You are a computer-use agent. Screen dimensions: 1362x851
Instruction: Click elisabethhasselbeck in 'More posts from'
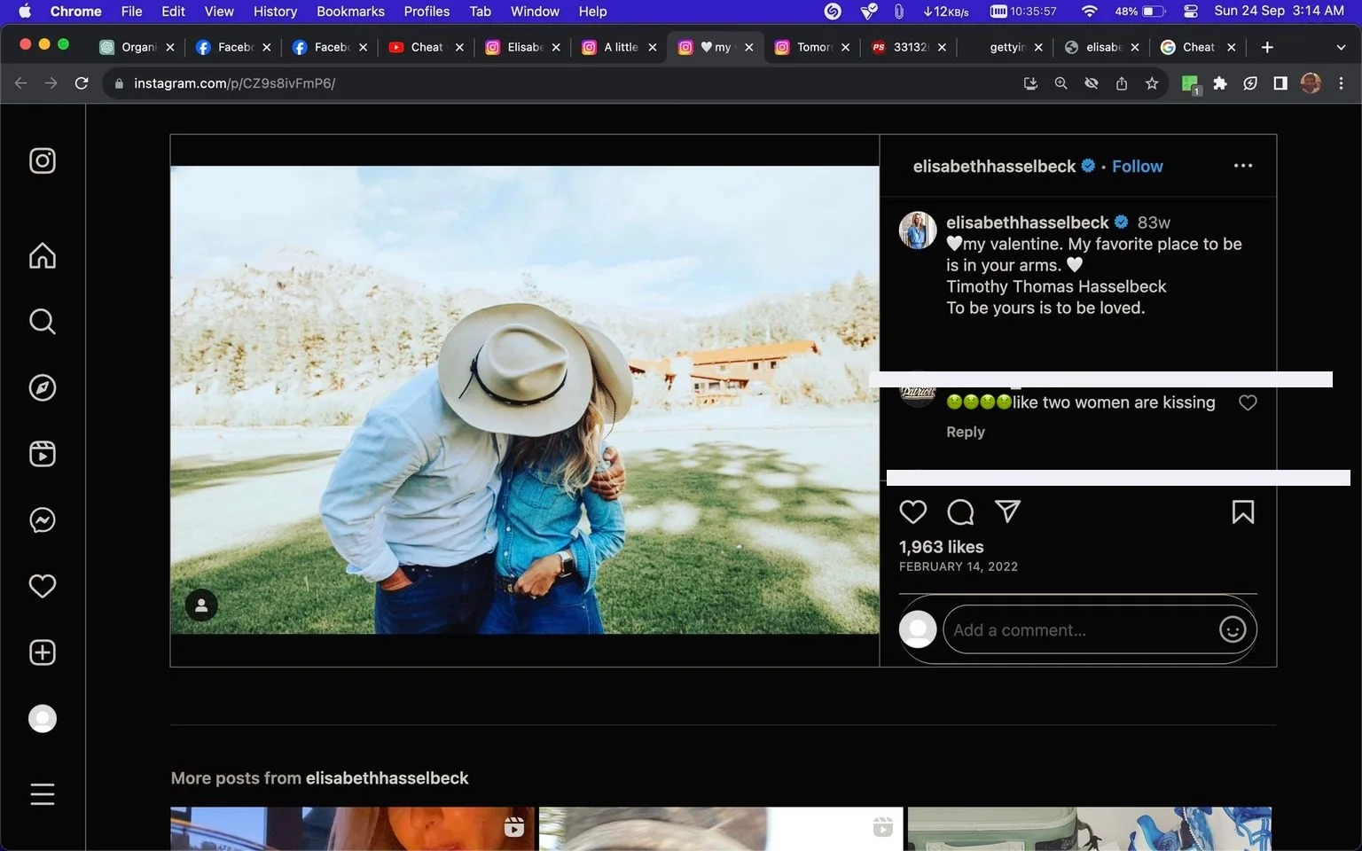click(x=387, y=777)
